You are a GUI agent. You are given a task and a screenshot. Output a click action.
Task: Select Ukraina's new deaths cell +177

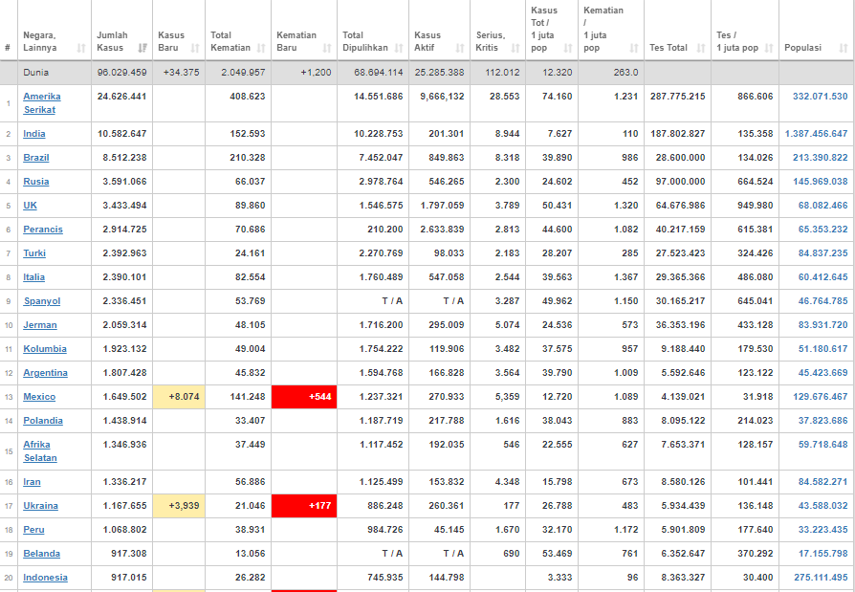tap(304, 506)
